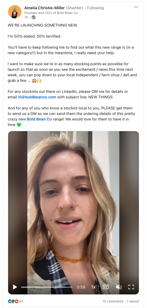Enter fullscreen video mode
Screen dimensions: 147x308
131,287
